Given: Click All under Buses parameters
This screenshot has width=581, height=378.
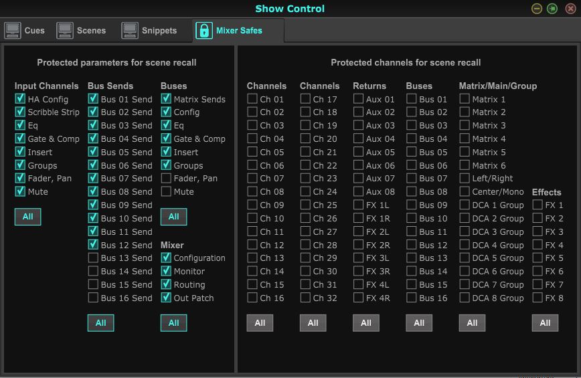Looking at the screenshot, I should point(174,217).
